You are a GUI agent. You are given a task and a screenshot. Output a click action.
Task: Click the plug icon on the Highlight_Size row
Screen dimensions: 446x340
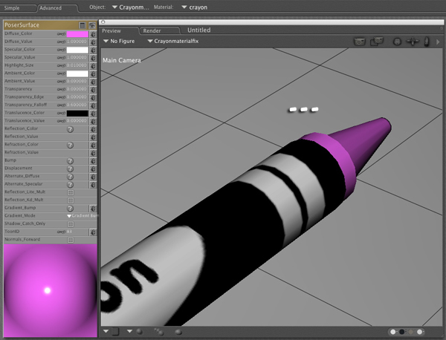tap(93, 65)
